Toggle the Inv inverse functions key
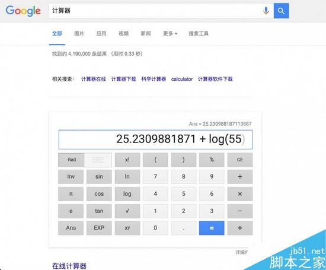Image resolution: width=326 pixels, height=270 pixels. (71, 177)
